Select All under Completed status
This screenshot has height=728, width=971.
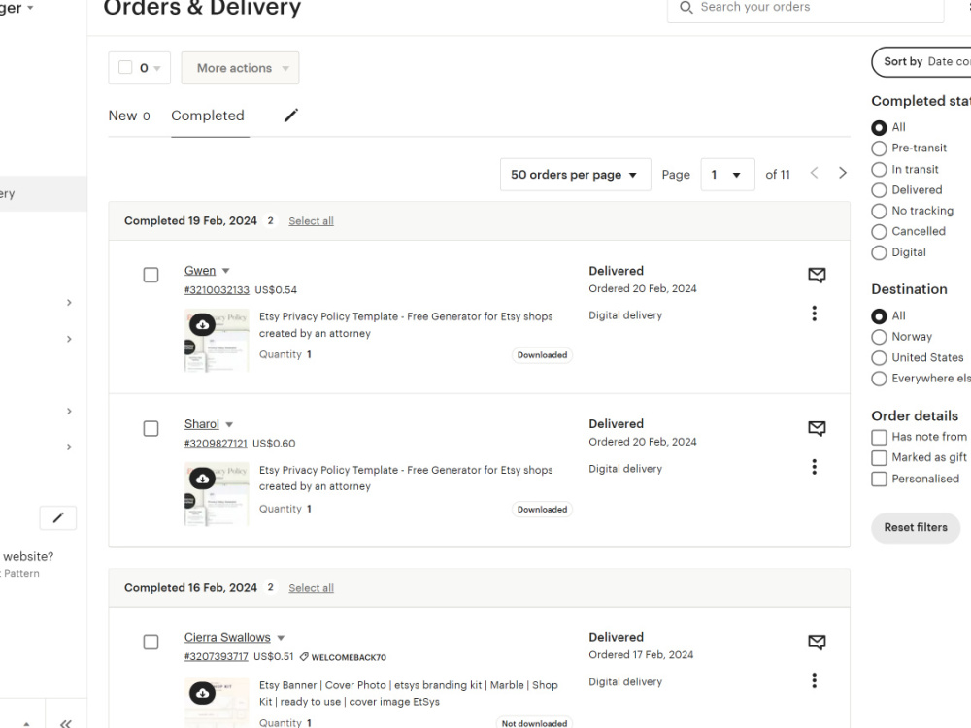coord(879,127)
